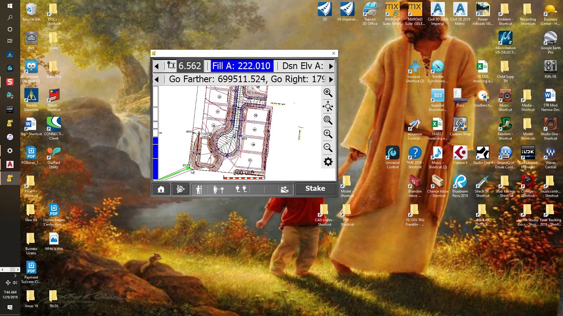Click the taskbar clock showing 7:44 AM
Image resolution: width=563 pixels, height=316 pixels.
[x=10, y=294]
